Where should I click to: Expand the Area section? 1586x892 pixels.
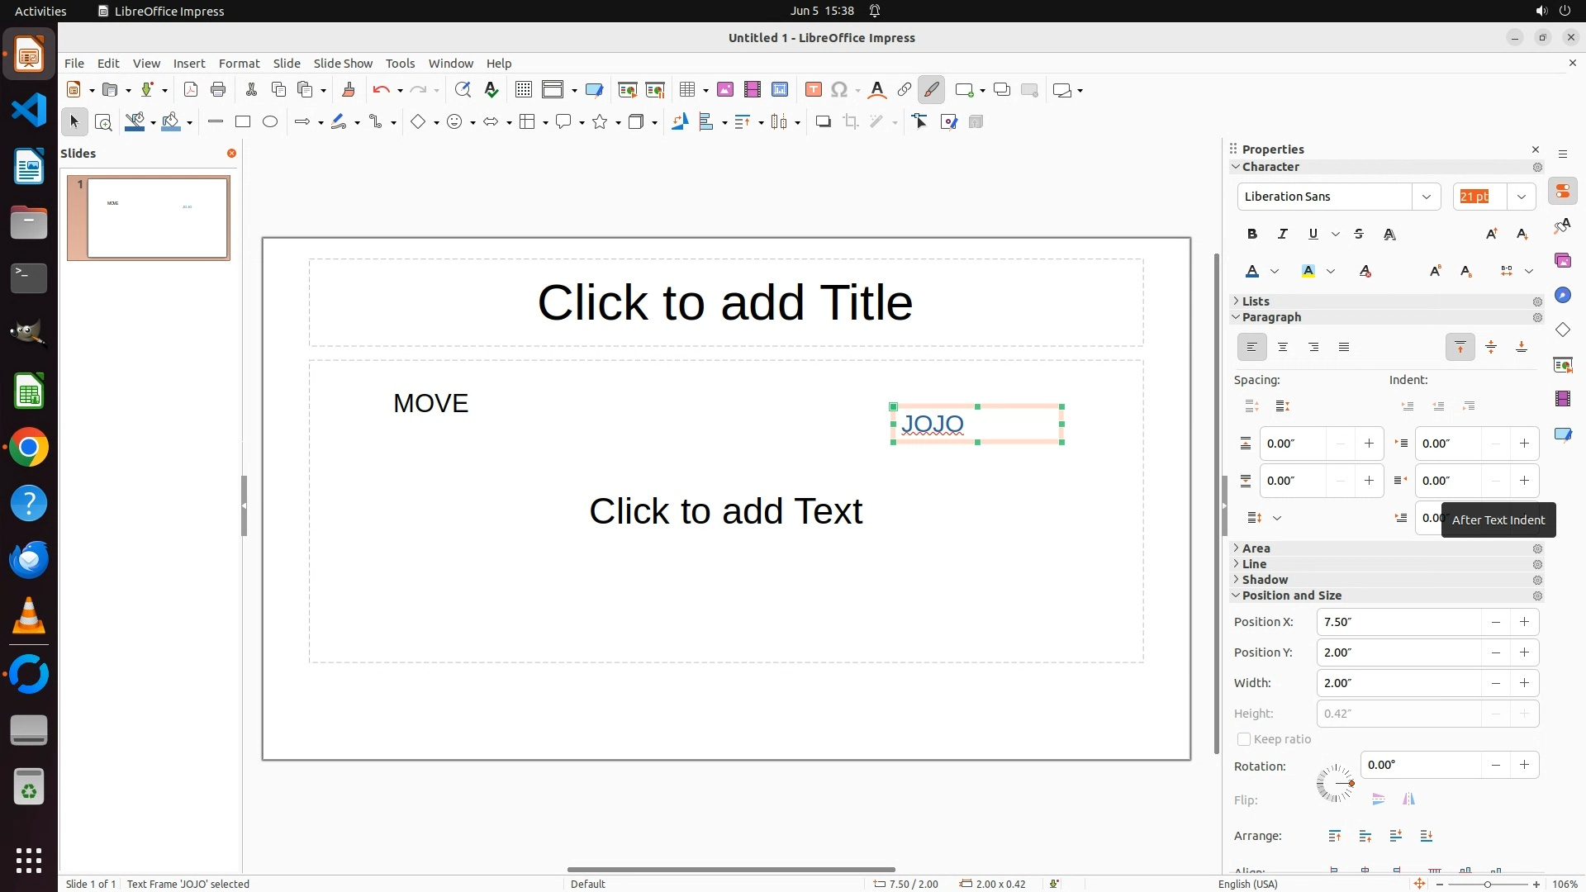pos(1256,548)
